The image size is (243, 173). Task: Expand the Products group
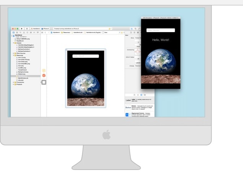(x=13, y=85)
